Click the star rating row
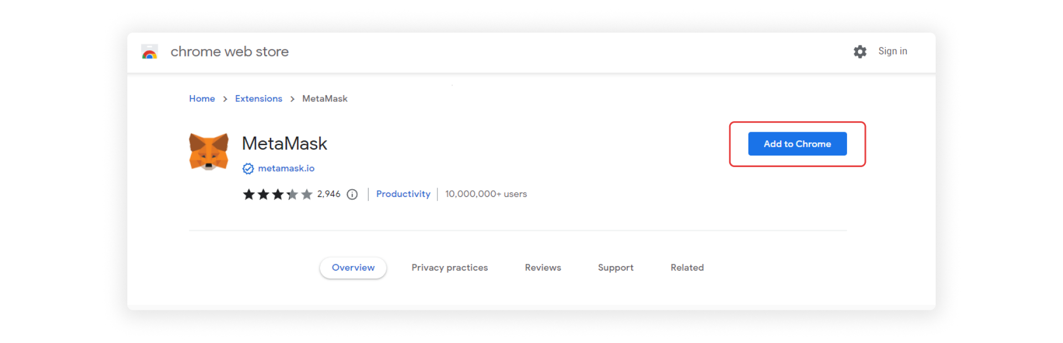1063x343 pixels. point(277,194)
